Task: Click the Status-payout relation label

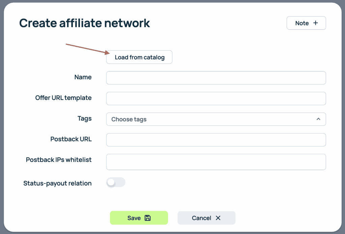Action: click(x=57, y=183)
